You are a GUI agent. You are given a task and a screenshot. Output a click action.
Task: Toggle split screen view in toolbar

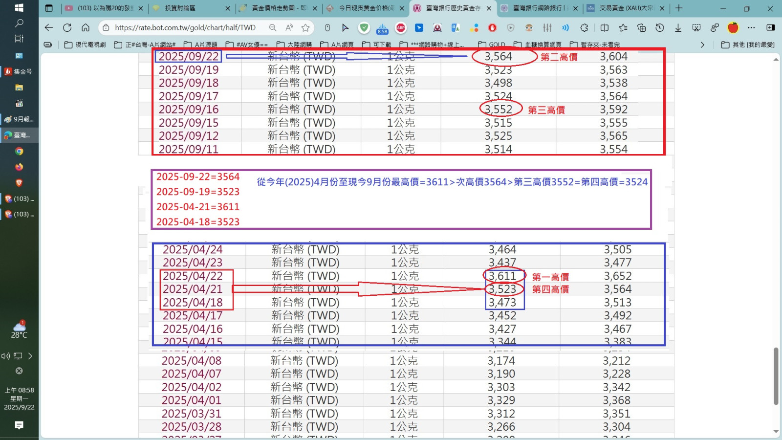click(605, 28)
